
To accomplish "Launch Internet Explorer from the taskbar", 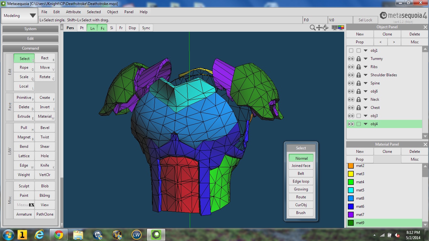I will pyautogui.click(x=40, y=235).
